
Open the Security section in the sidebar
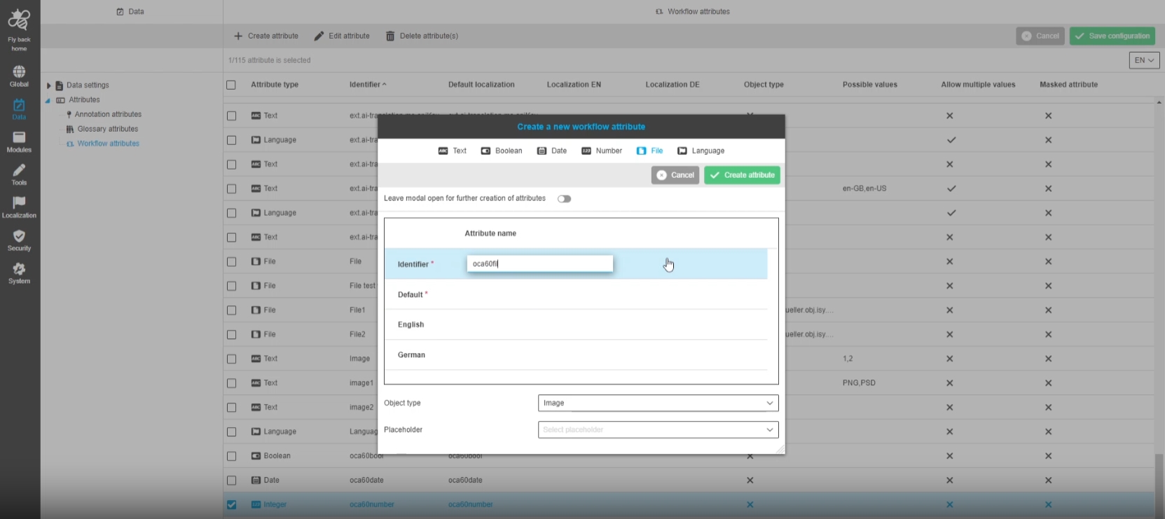pyautogui.click(x=19, y=241)
